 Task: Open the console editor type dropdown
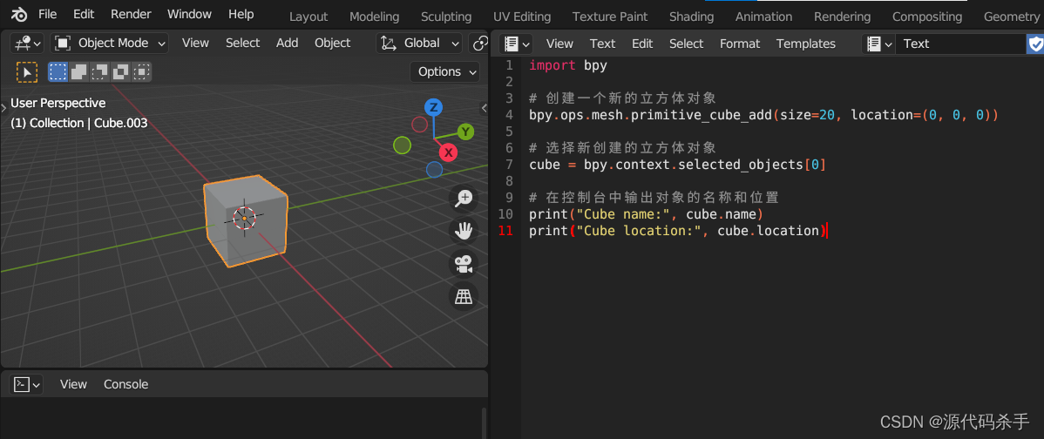(27, 384)
